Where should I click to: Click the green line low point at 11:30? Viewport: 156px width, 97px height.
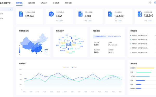(45, 82)
